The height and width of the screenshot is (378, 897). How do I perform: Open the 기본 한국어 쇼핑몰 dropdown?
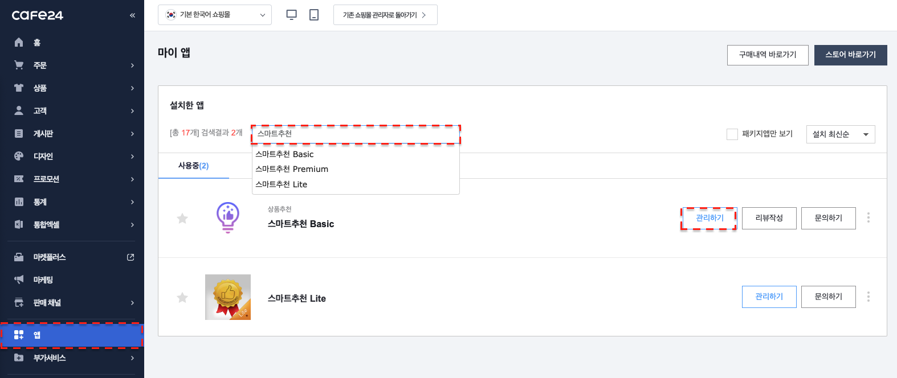215,15
